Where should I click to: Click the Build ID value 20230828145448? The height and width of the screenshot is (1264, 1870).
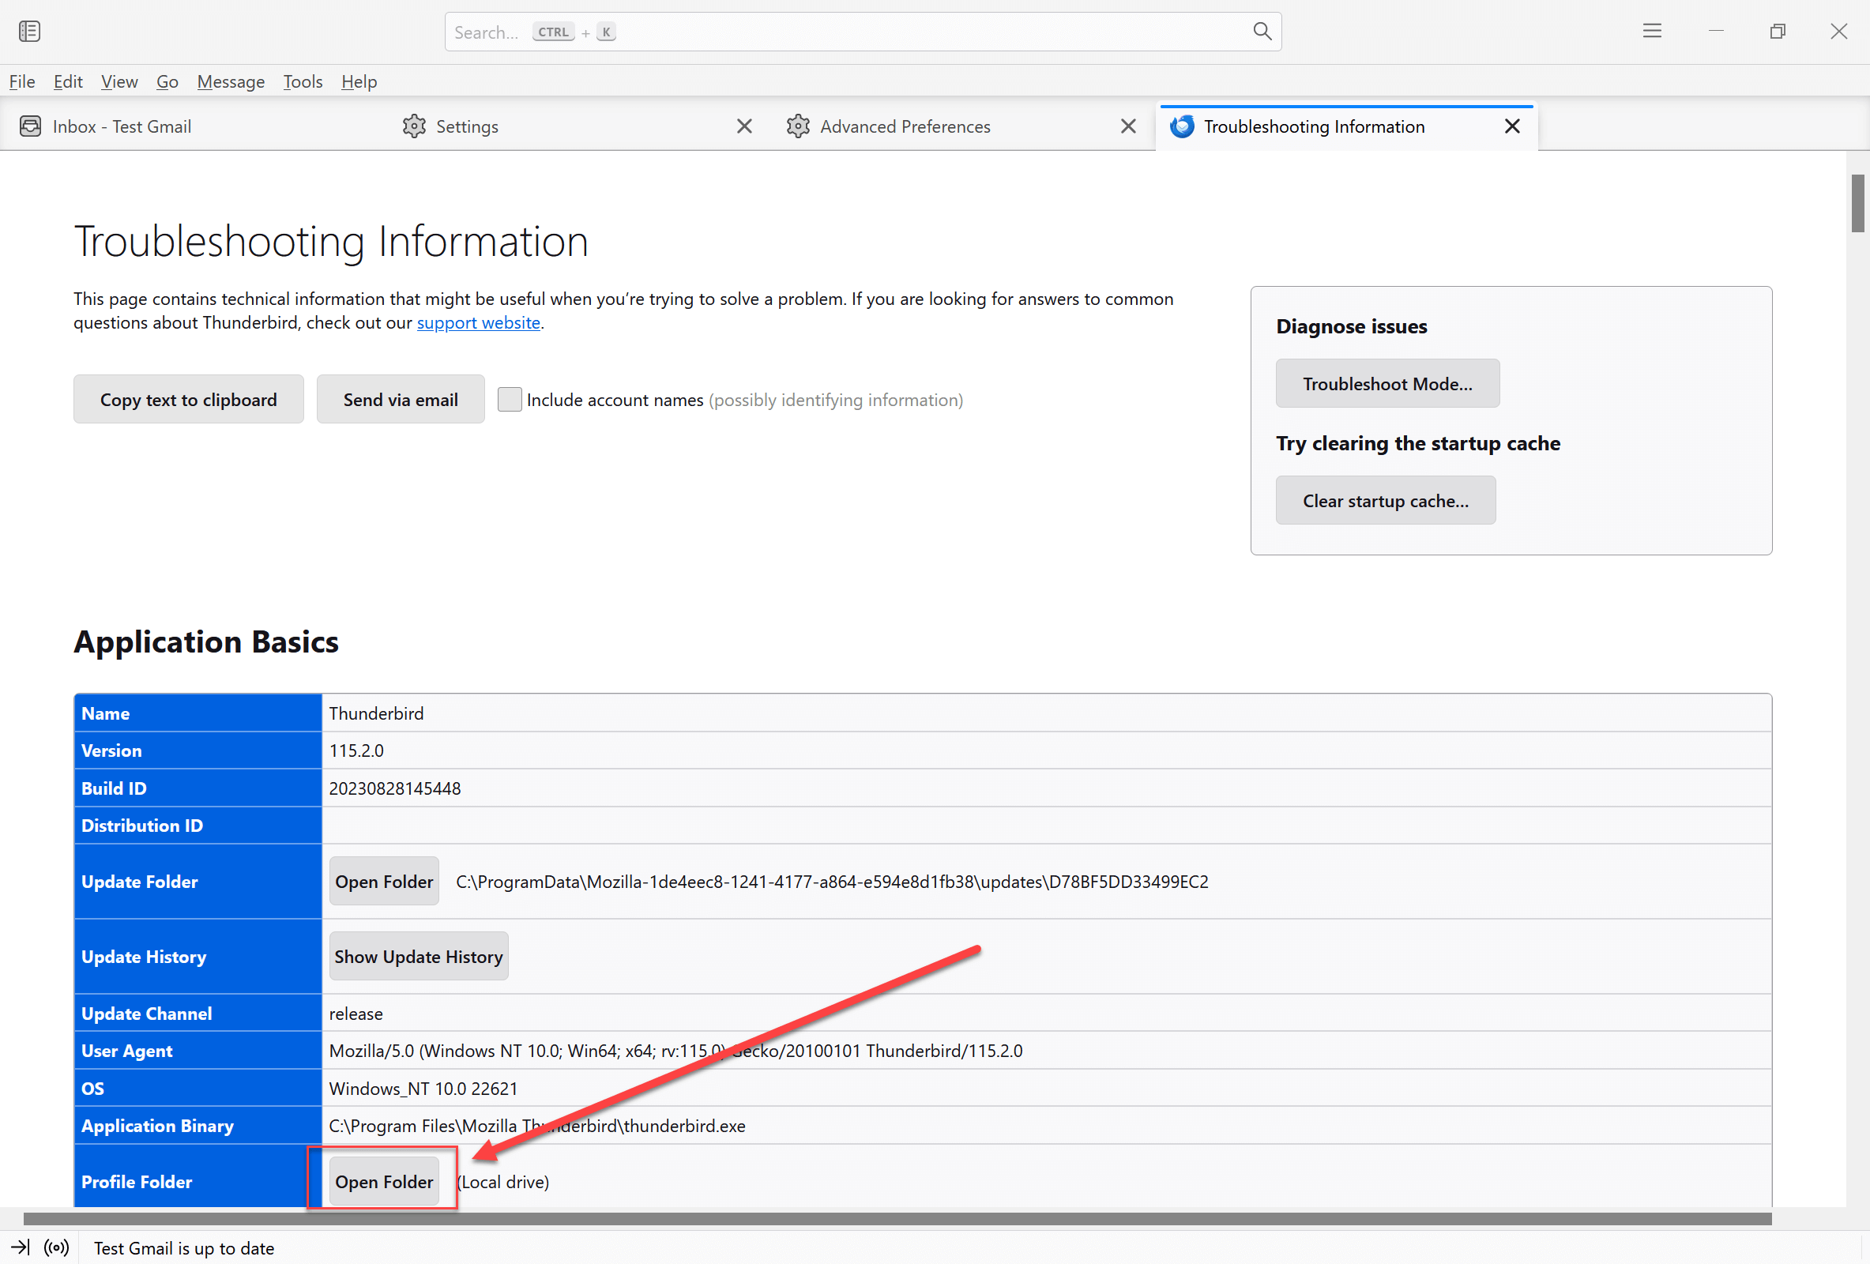coord(394,788)
